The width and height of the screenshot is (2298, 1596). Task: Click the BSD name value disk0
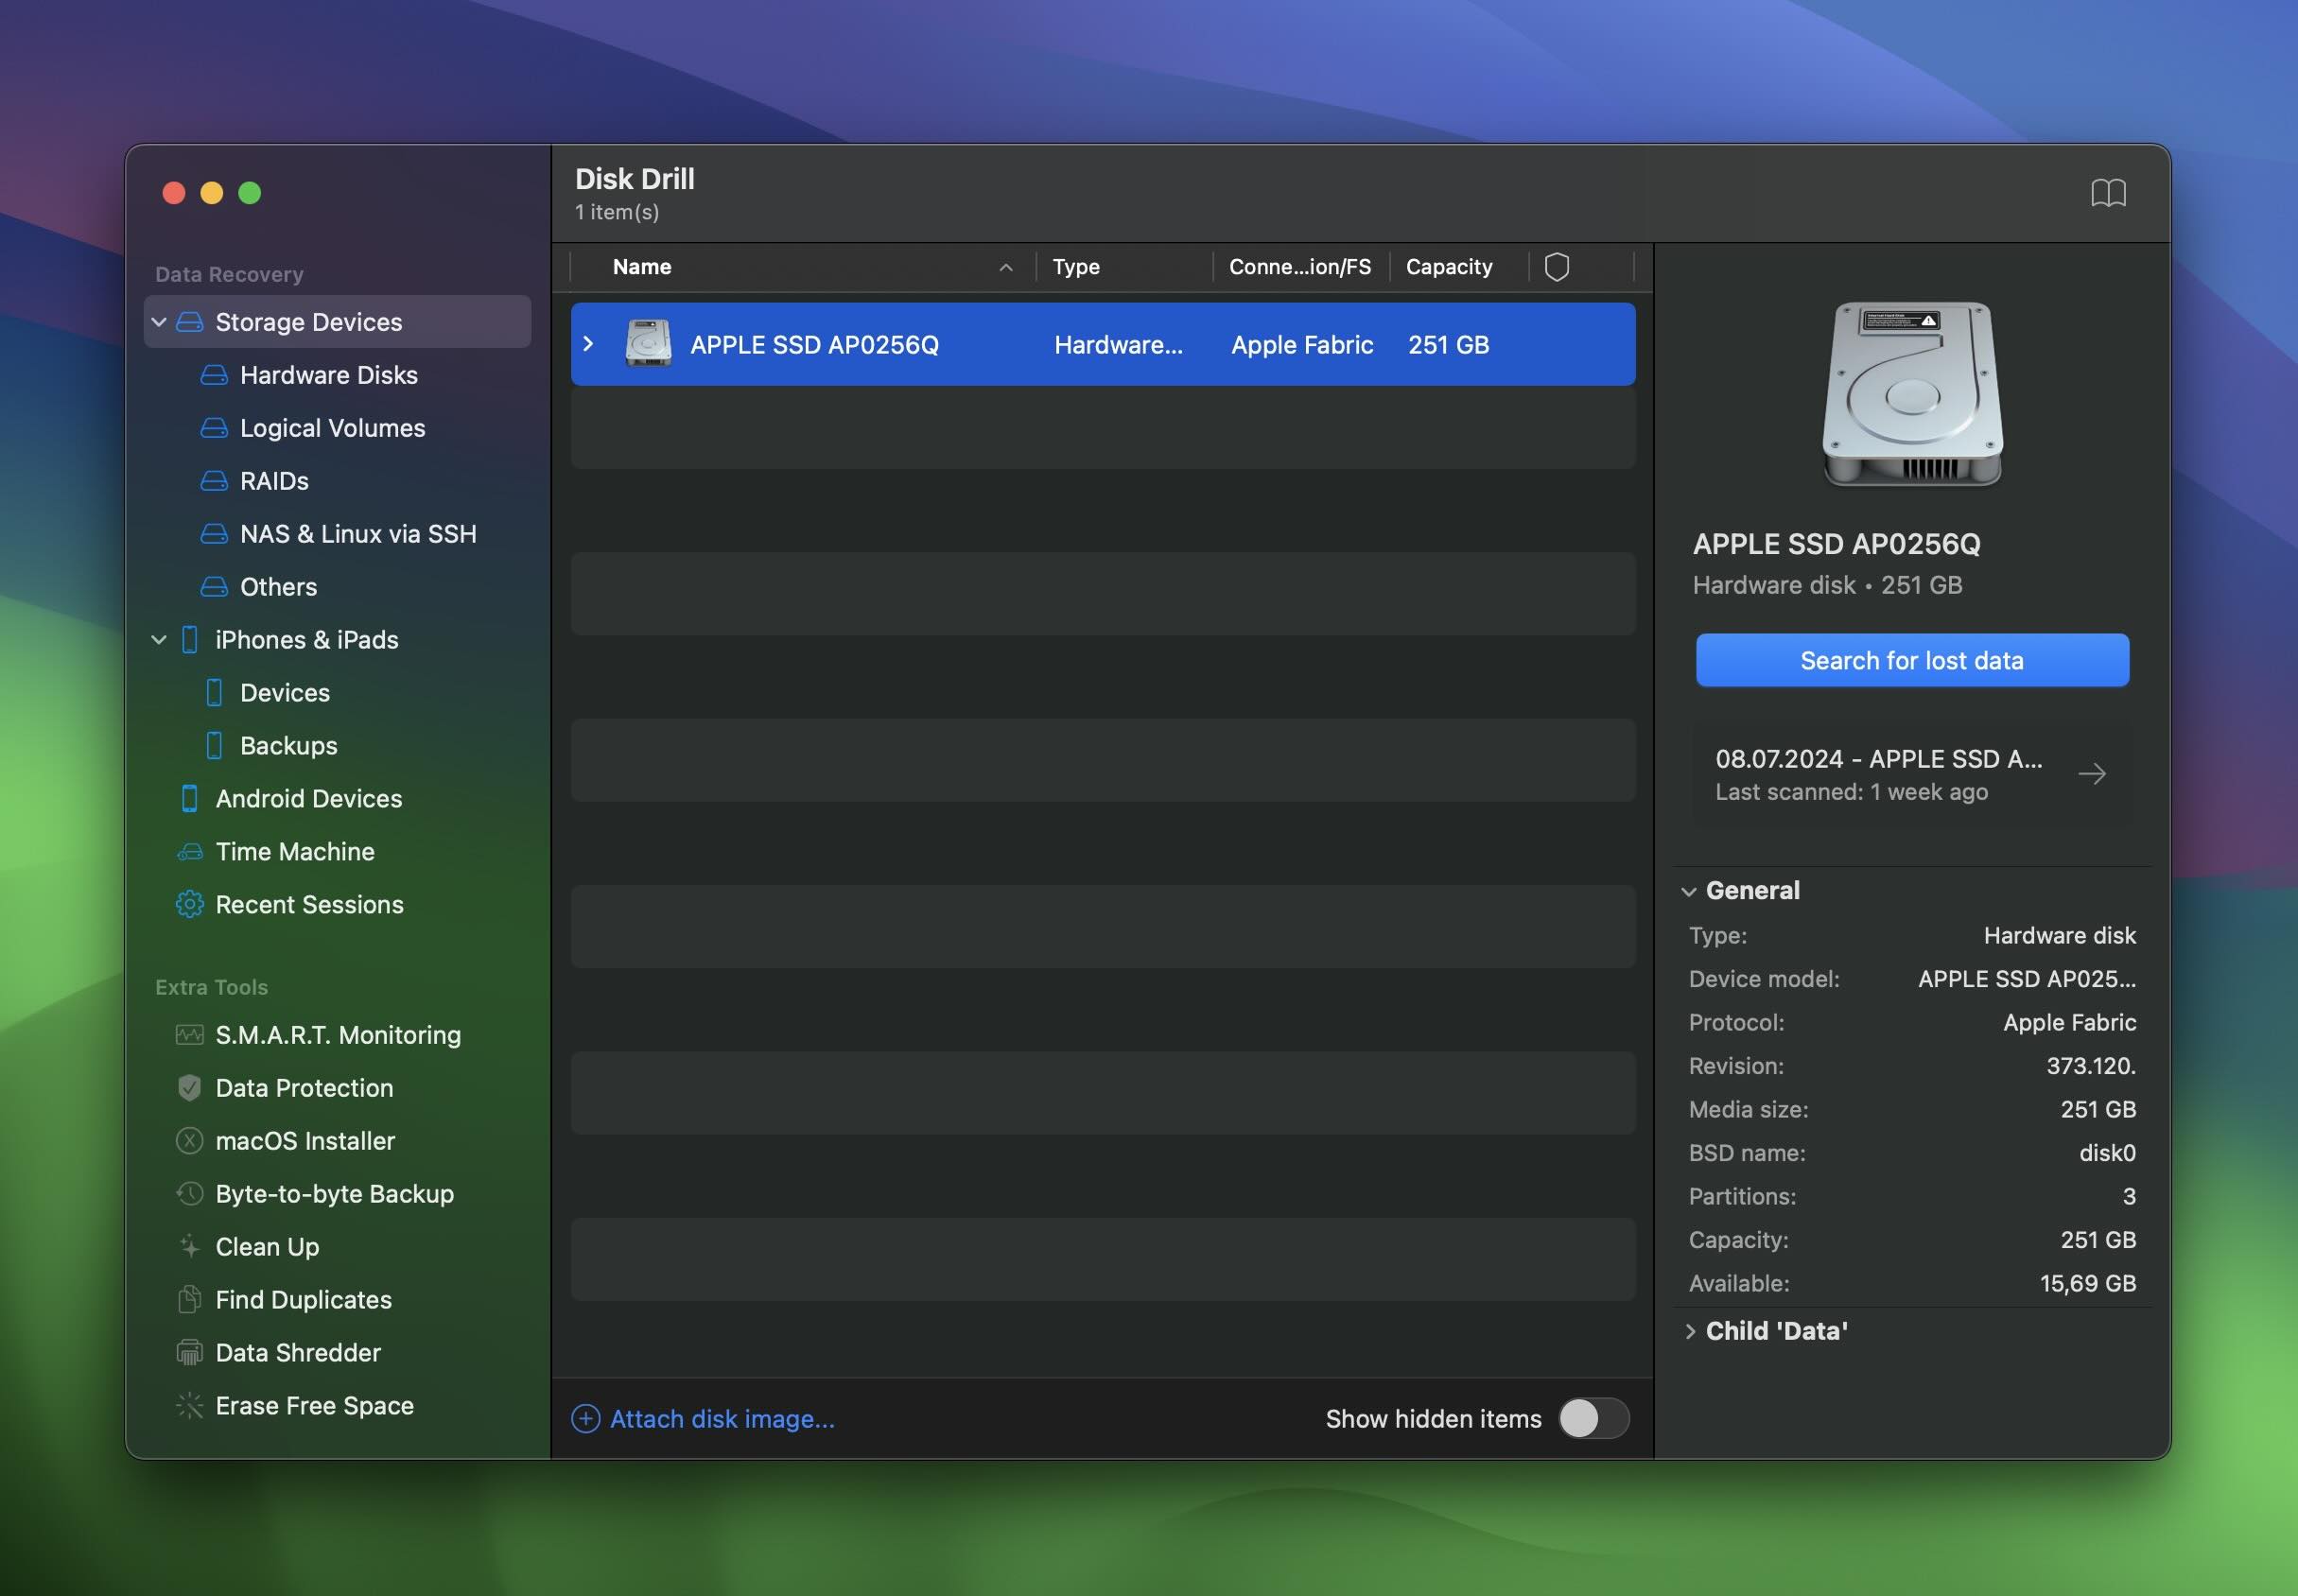(2107, 1153)
